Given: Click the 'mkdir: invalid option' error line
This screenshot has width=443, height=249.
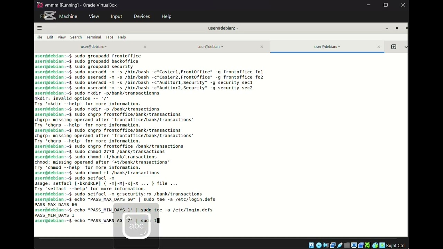Looking at the screenshot, I should (x=72, y=99).
